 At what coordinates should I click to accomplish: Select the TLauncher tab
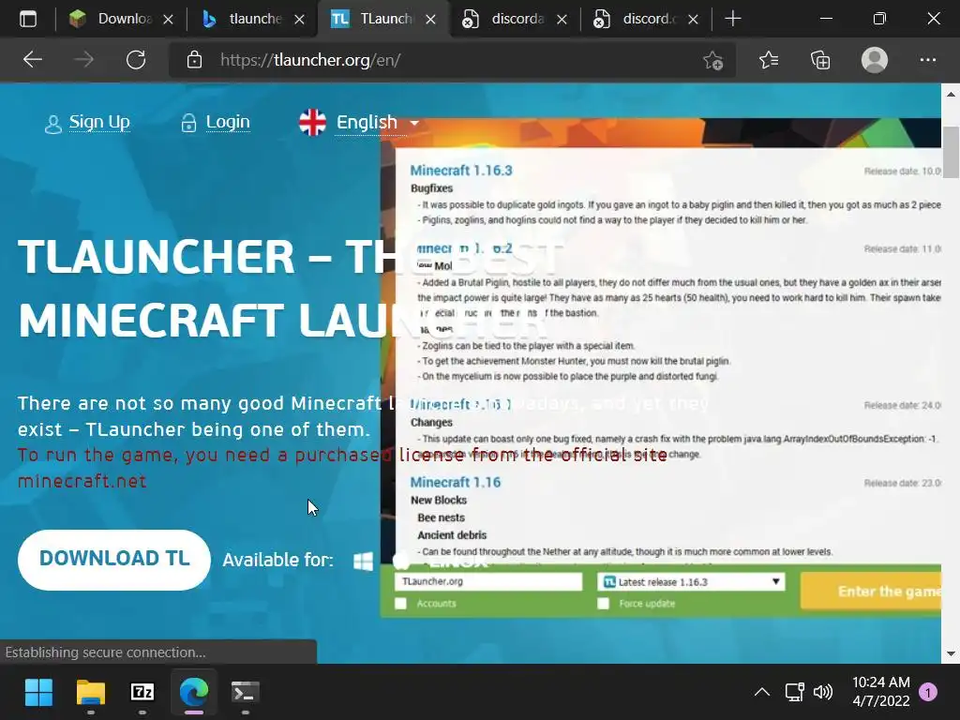tap(383, 19)
